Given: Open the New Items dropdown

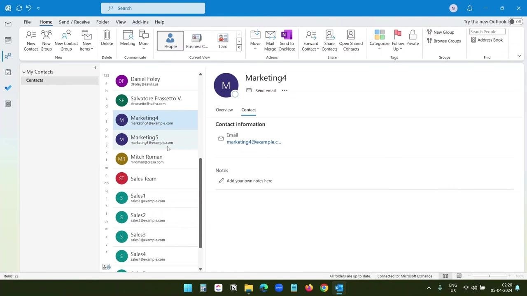Looking at the screenshot, I should click(86, 41).
